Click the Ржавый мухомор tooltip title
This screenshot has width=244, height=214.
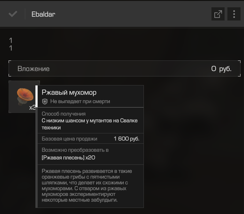[69, 92]
